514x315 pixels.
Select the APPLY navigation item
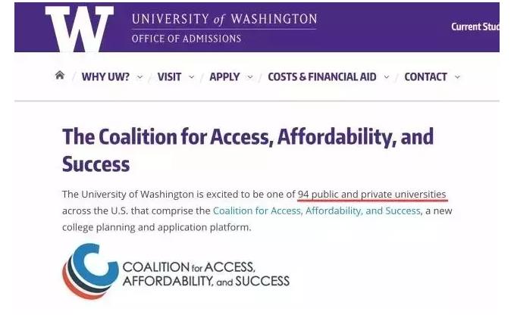224,77
